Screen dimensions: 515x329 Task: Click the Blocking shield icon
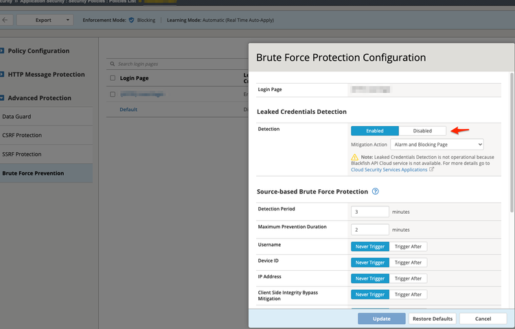tap(131, 20)
